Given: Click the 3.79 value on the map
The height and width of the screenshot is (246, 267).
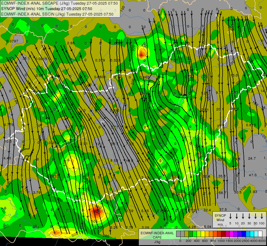Looking at the screenshot, I should (37, 193).
